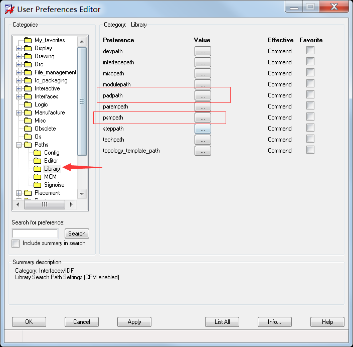Collapse the Paths category node
This screenshot has width=353, height=347.
tap(19, 145)
